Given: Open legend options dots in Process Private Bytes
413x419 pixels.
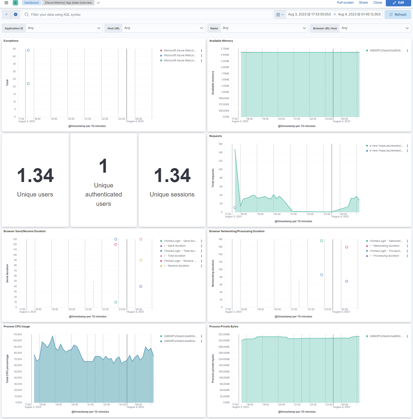Looking at the screenshot, I should 407,336.
